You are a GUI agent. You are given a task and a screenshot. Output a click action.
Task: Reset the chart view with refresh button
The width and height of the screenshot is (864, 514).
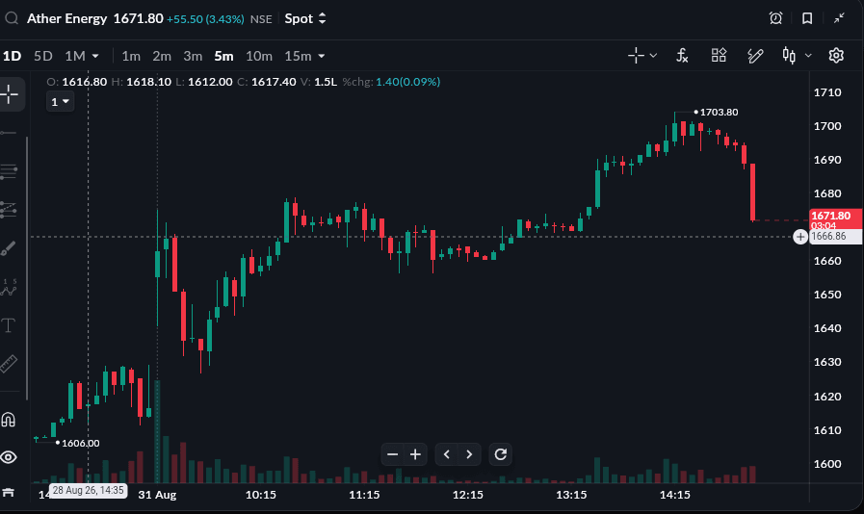500,454
